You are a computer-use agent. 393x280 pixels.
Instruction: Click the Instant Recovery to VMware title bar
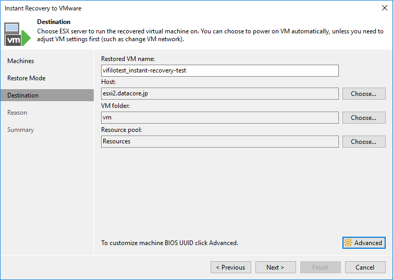[x=156, y=8]
